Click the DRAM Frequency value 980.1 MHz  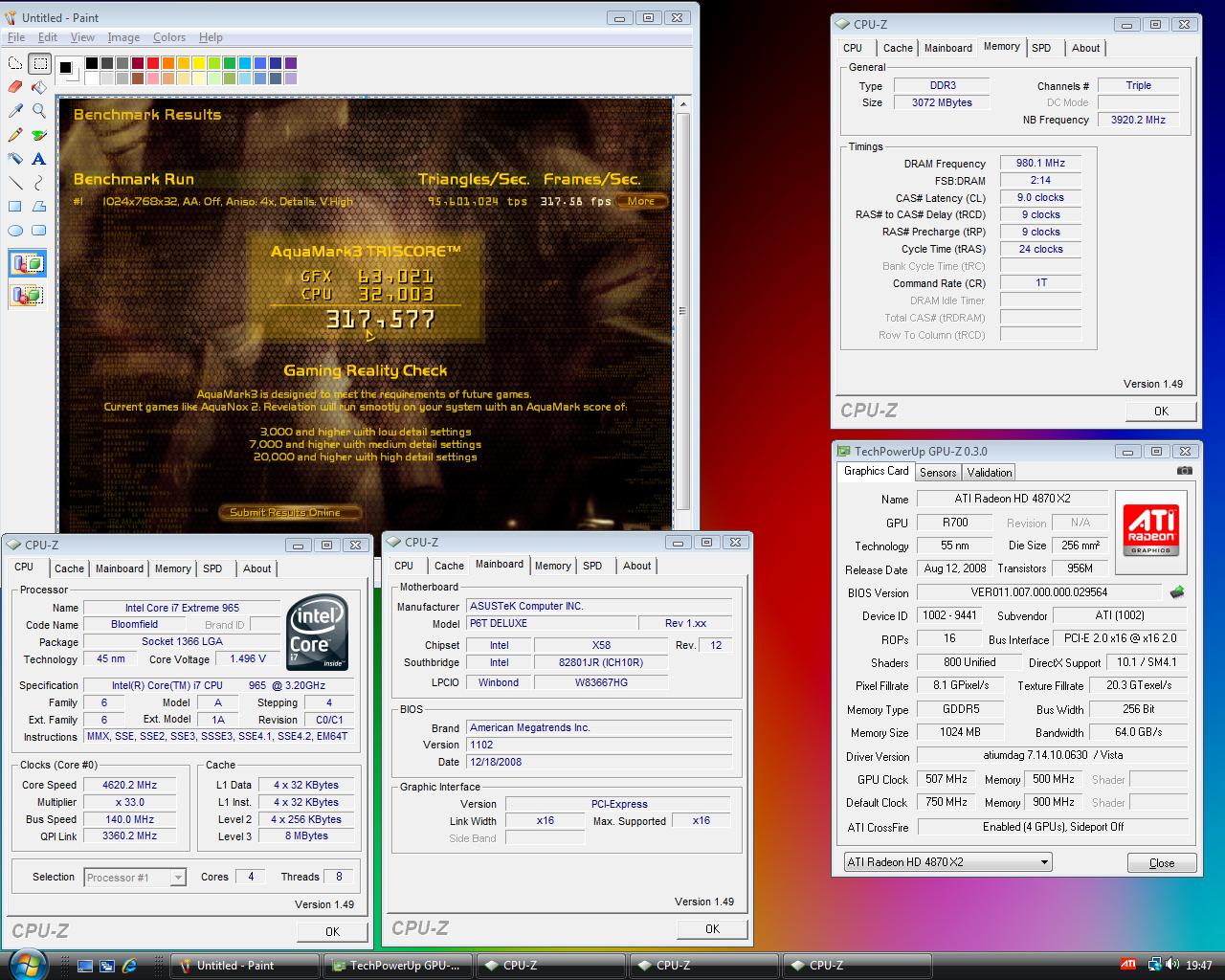tap(1040, 164)
